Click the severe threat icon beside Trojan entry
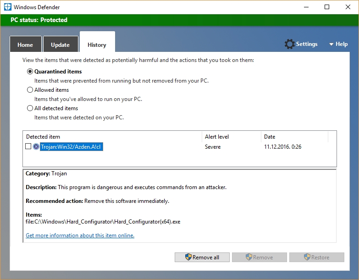The height and width of the screenshot is (280, 359). coord(36,147)
